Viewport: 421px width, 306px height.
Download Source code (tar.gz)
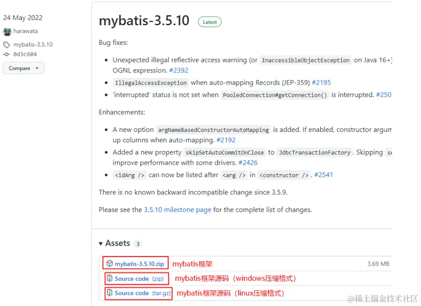click(143, 293)
